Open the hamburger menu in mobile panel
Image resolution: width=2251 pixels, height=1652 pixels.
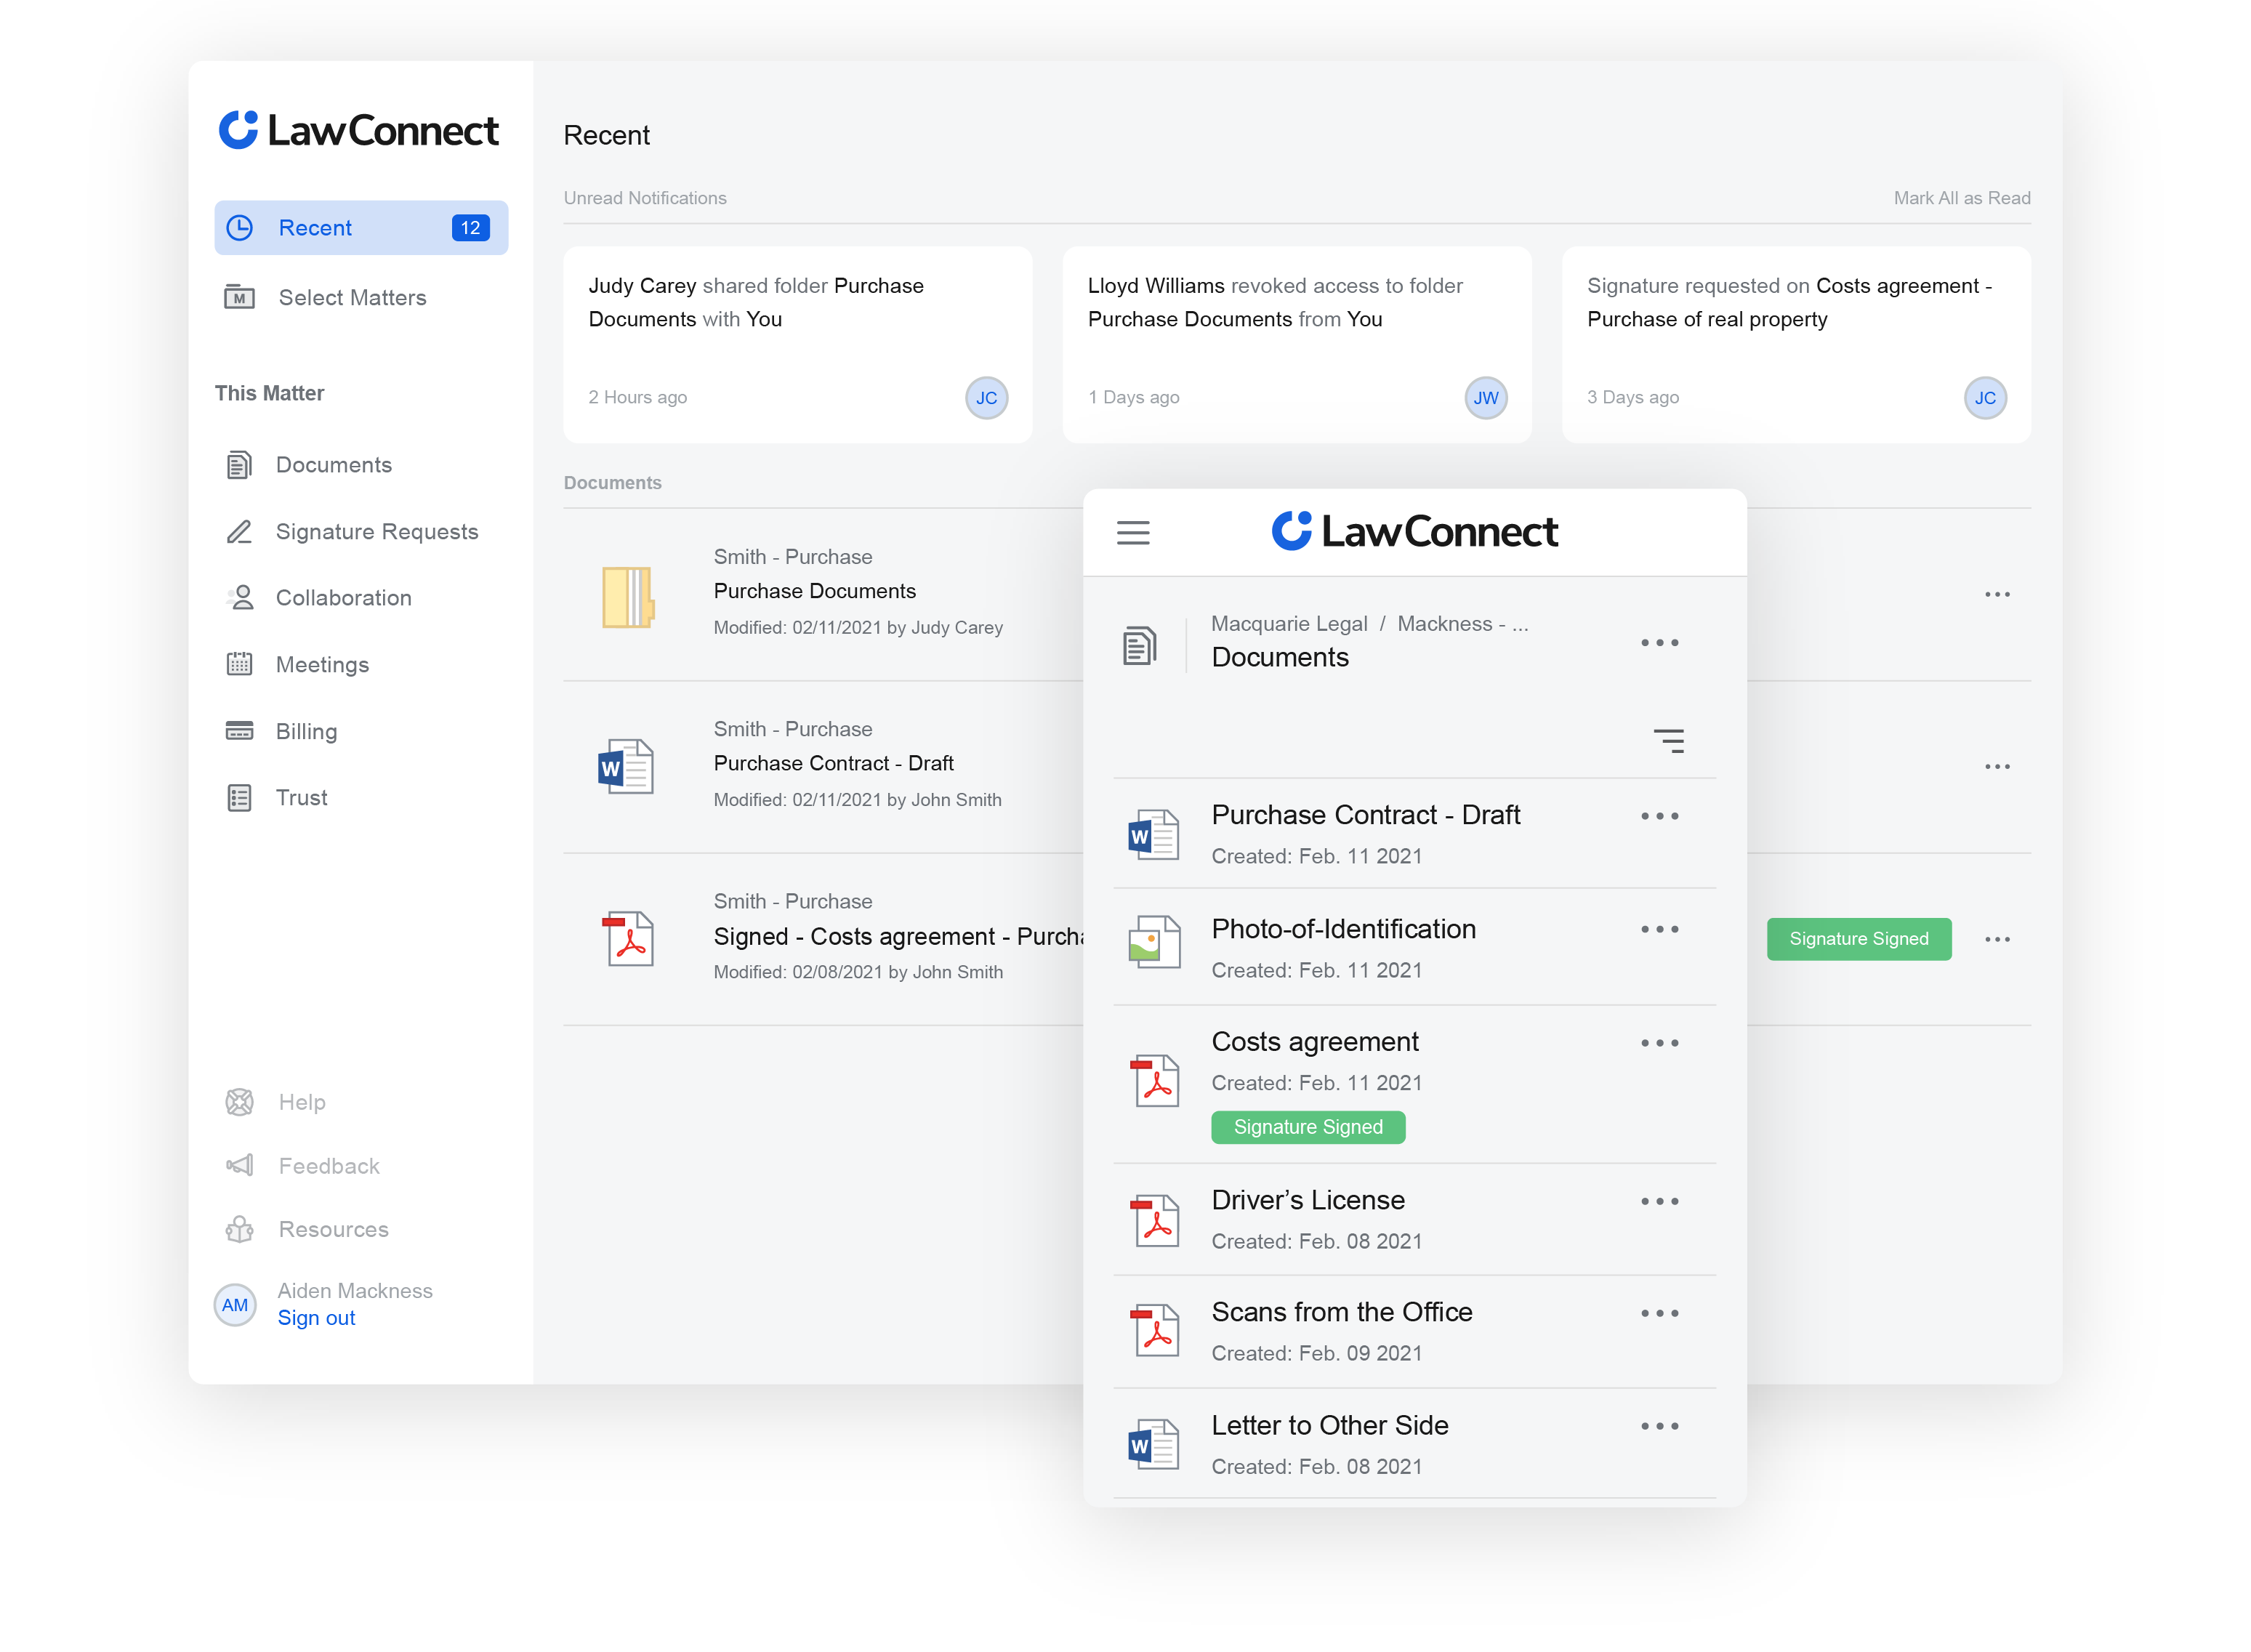pyautogui.click(x=1132, y=533)
